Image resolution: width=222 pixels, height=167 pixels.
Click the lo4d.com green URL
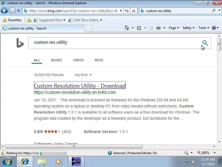click(75, 92)
